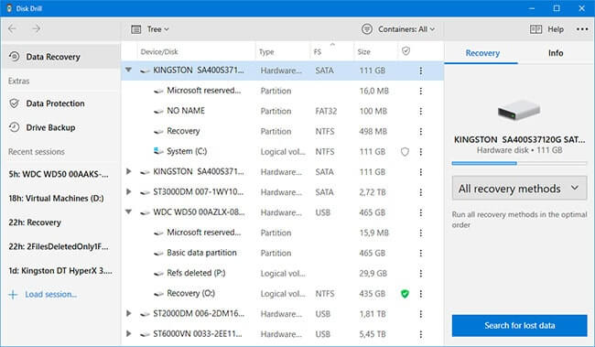This screenshot has width=595, height=347.
Task: Open options menu for Refs deleted (P:)
Action: click(421, 274)
